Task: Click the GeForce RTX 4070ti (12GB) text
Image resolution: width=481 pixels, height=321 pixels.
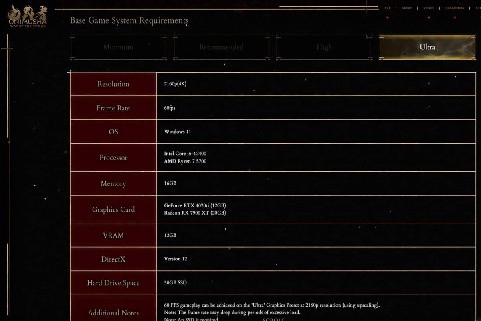Action: (195, 205)
